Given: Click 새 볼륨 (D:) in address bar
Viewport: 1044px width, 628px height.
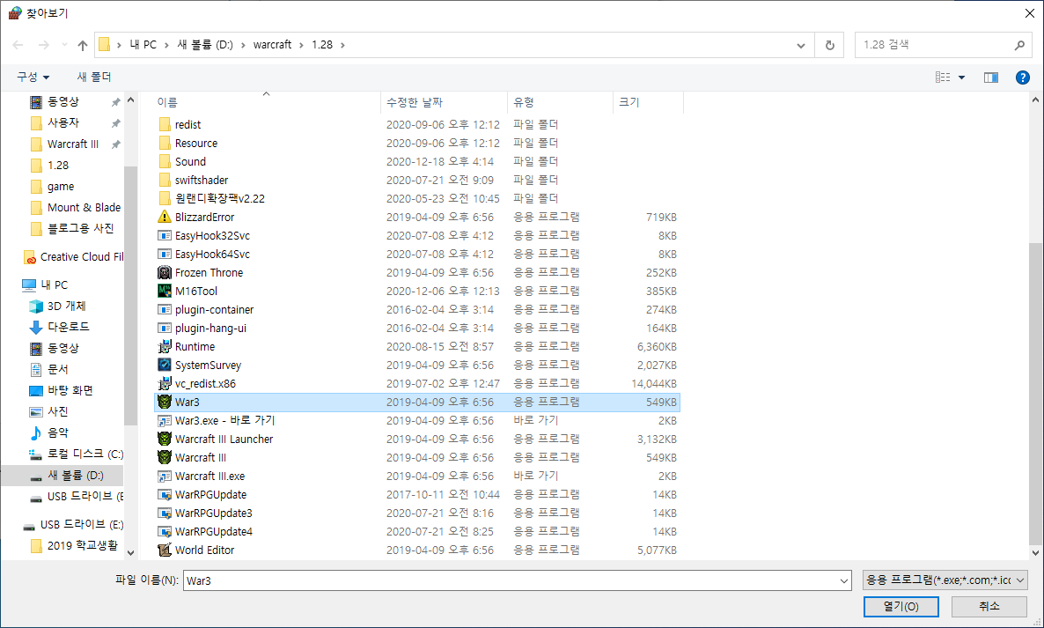Looking at the screenshot, I should [x=205, y=45].
